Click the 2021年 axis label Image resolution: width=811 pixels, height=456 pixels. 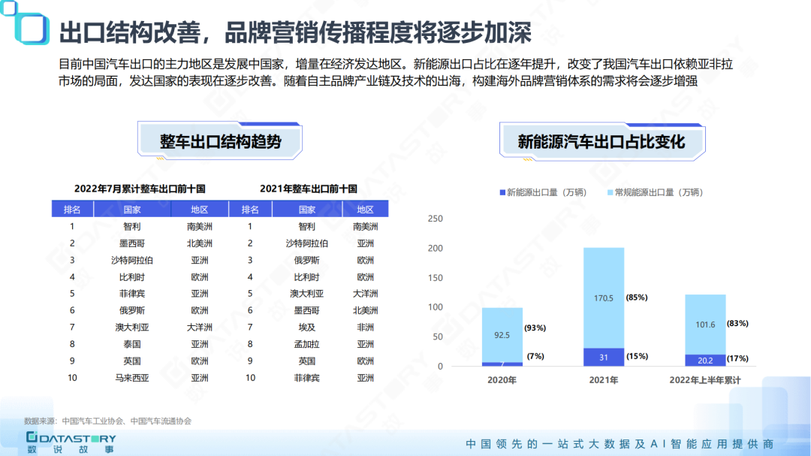point(604,380)
